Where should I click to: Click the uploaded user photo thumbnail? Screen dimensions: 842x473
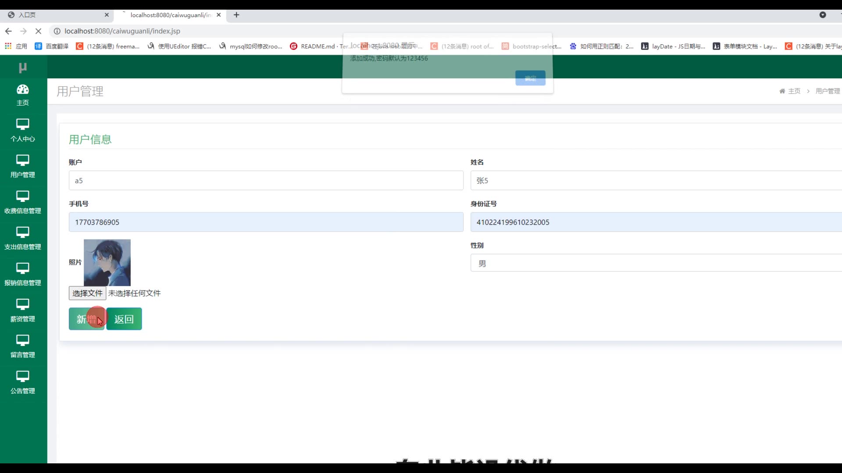coord(107,262)
